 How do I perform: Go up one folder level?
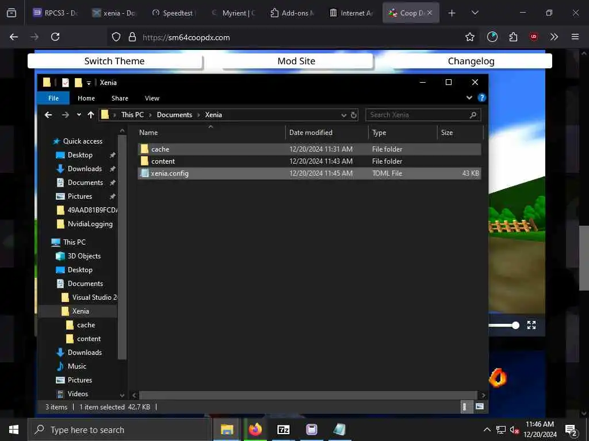tap(90, 115)
